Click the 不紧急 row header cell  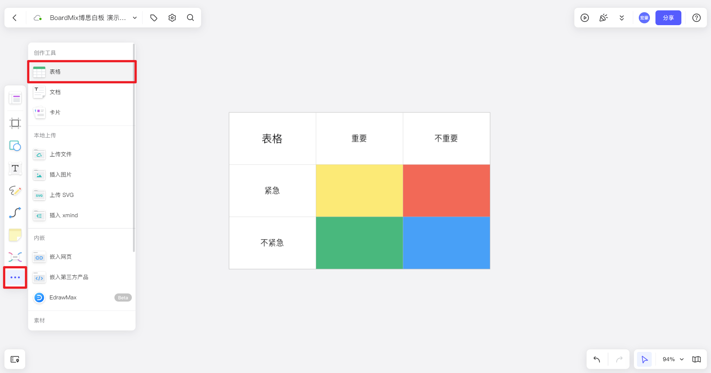tap(272, 243)
